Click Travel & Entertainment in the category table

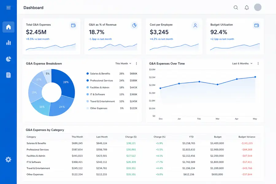pos(38,168)
